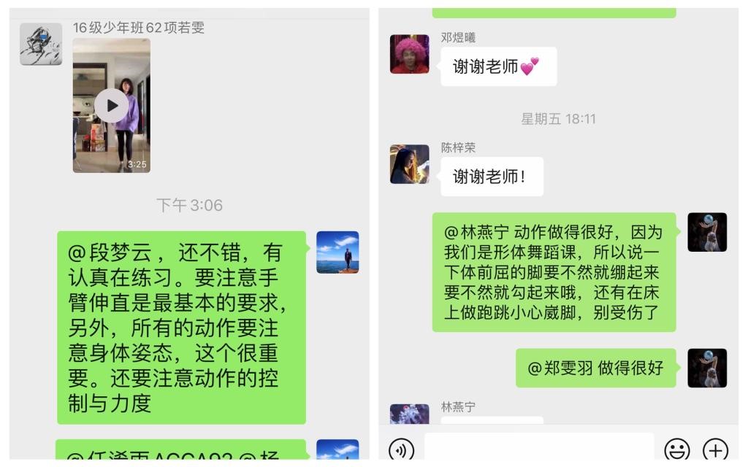The image size is (748, 467).
Task: Tap sketch avatar of 16级少年班62项若雯
Action: 41,44
